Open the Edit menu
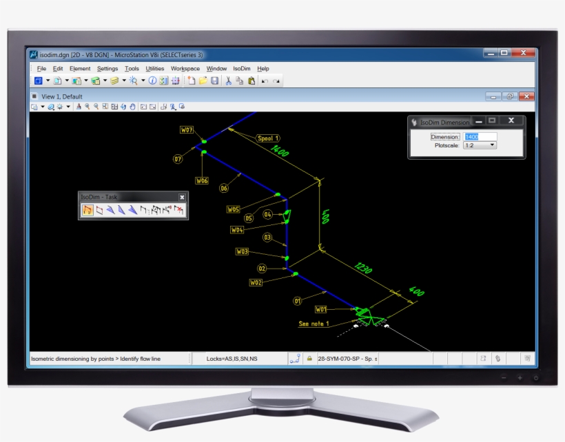The width and height of the screenshot is (565, 442). tap(58, 68)
